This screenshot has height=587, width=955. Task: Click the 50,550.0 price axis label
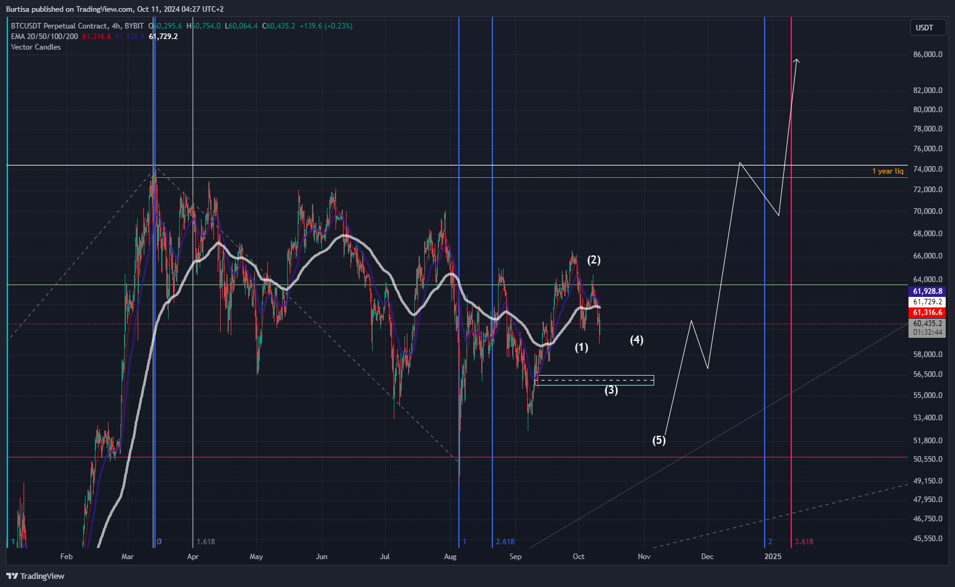(928, 459)
